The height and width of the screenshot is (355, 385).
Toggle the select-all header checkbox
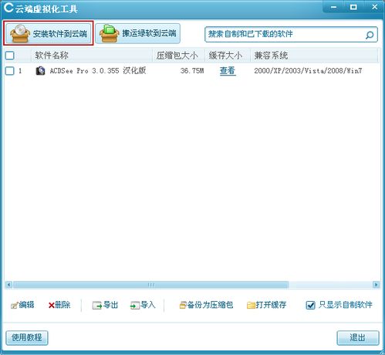[x=10, y=56]
